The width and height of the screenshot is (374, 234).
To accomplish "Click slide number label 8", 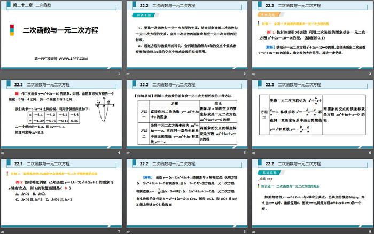I will coord(244,232).
